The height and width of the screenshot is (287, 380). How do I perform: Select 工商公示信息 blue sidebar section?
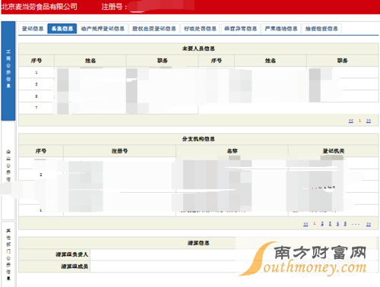[8, 71]
